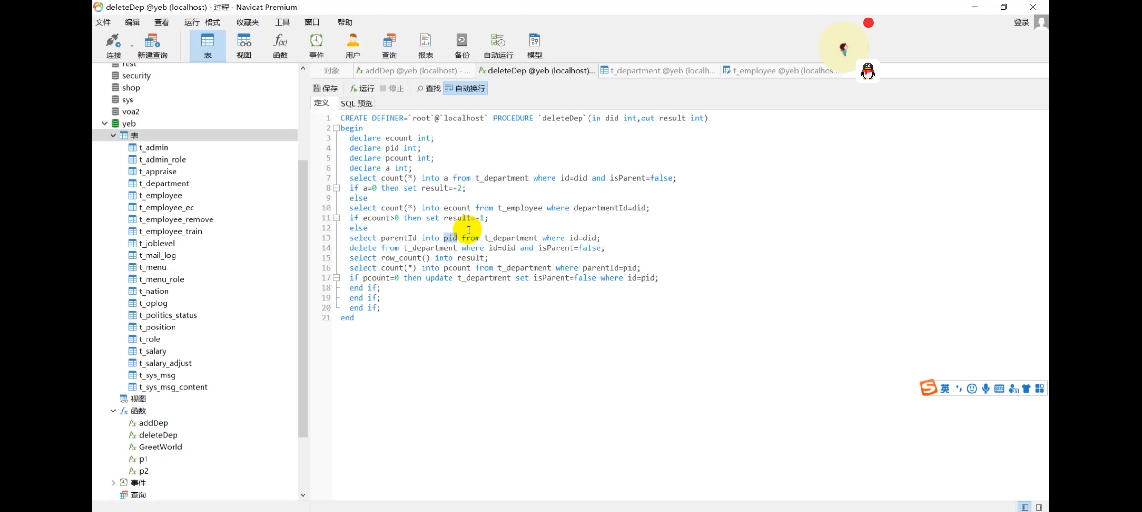Collapse the if block fold marker at line 11

tap(336, 218)
